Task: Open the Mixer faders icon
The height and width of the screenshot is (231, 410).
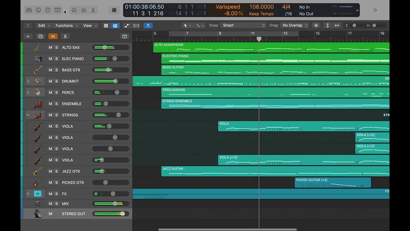Action: 84,10
